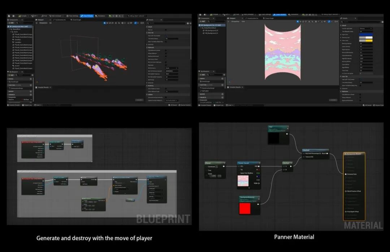Viewport: 390px width, 252px height.
Task: Collapse the Collision section in mountains window
Action: pos(147,94)
